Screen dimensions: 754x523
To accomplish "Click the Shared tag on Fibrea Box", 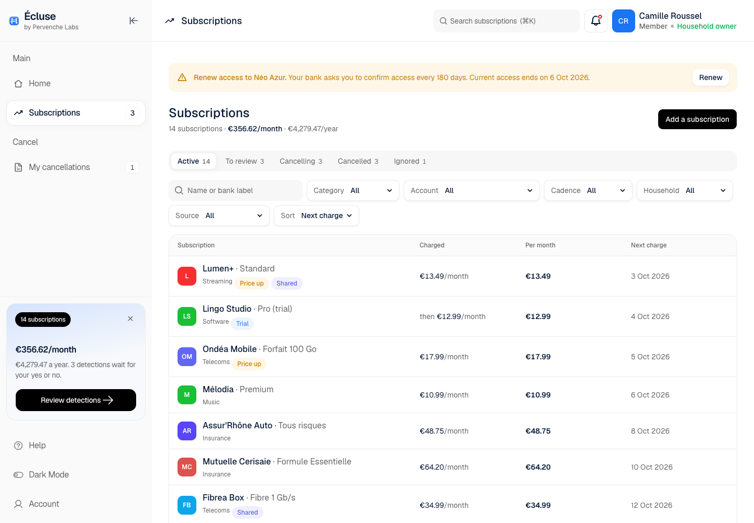I will tap(248, 513).
